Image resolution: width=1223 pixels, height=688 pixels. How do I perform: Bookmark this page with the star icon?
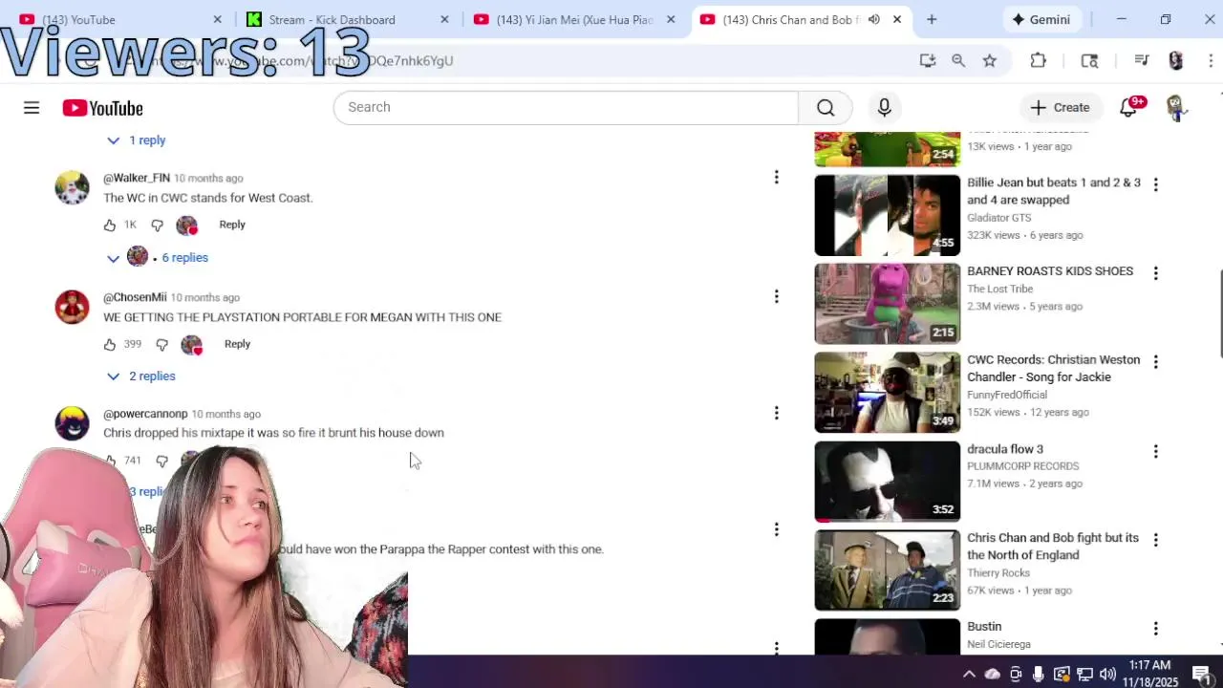(x=990, y=60)
